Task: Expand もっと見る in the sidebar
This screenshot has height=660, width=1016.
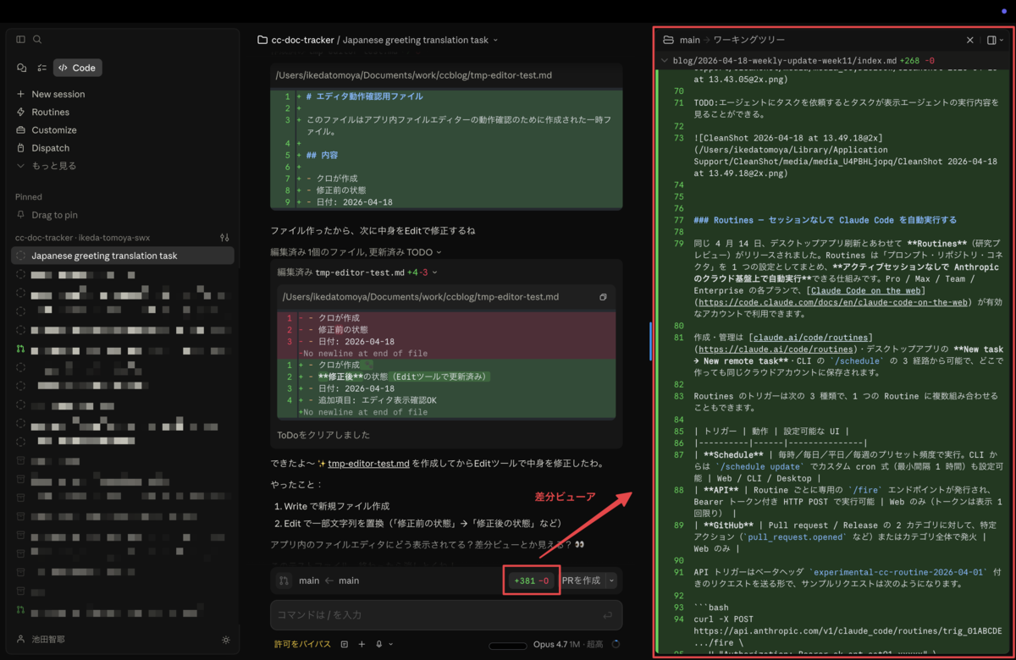Action: pyautogui.click(x=53, y=166)
